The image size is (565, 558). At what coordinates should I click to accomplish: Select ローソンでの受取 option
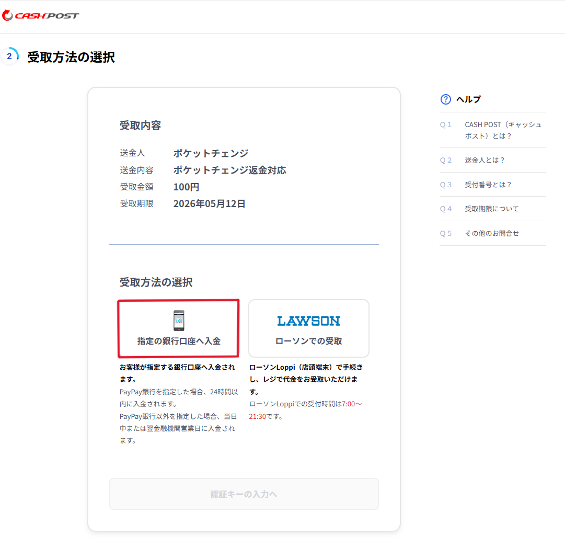tap(309, 328)
